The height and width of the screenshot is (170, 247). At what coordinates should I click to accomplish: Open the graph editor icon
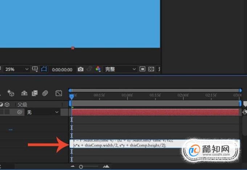(x=59, y=93)
